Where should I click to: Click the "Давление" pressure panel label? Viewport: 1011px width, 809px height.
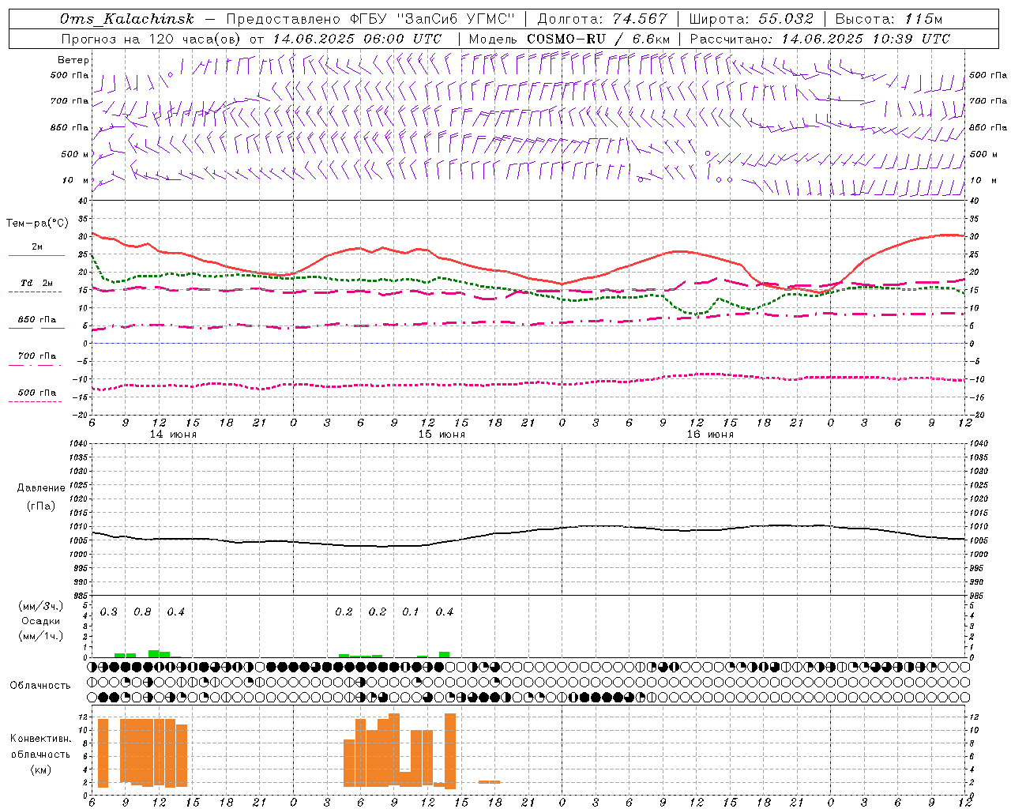coord(40,488)
